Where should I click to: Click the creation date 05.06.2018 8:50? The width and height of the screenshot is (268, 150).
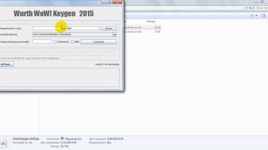(115, 139)
